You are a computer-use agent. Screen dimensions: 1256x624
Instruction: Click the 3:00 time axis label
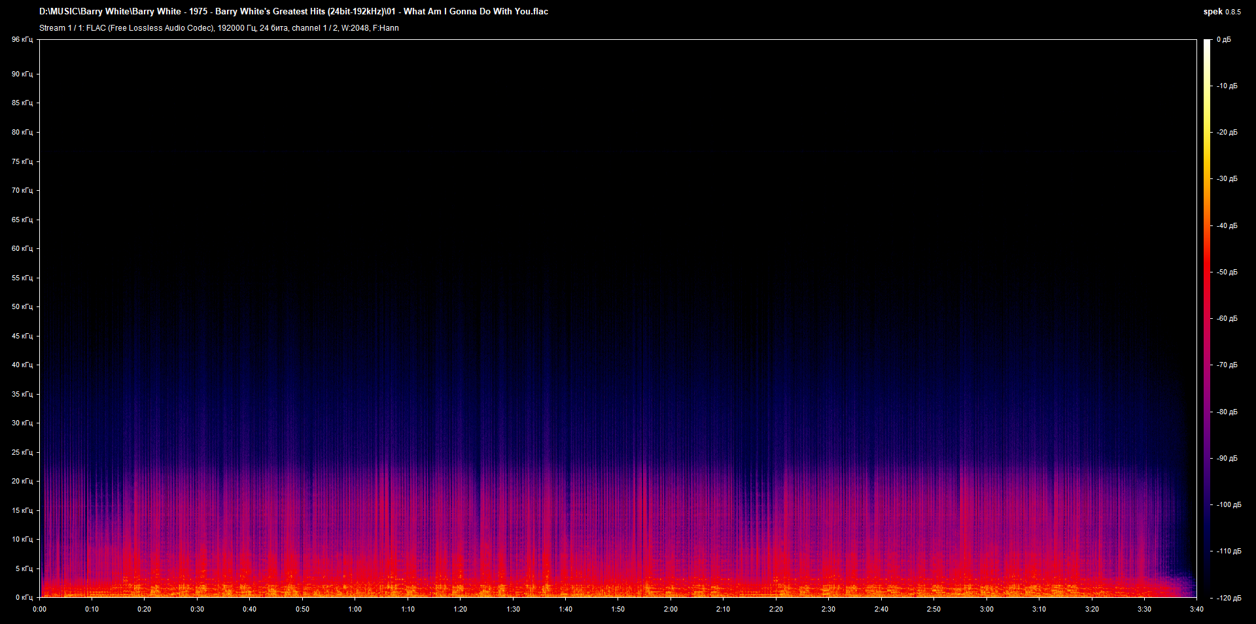coord(986,609)
